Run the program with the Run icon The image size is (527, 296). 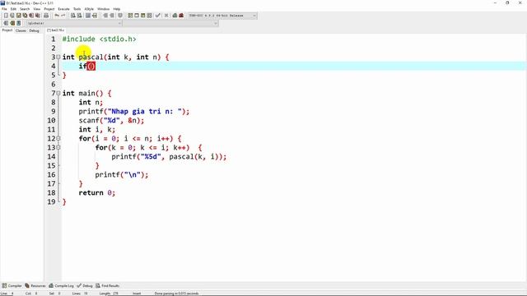[137, 16]
